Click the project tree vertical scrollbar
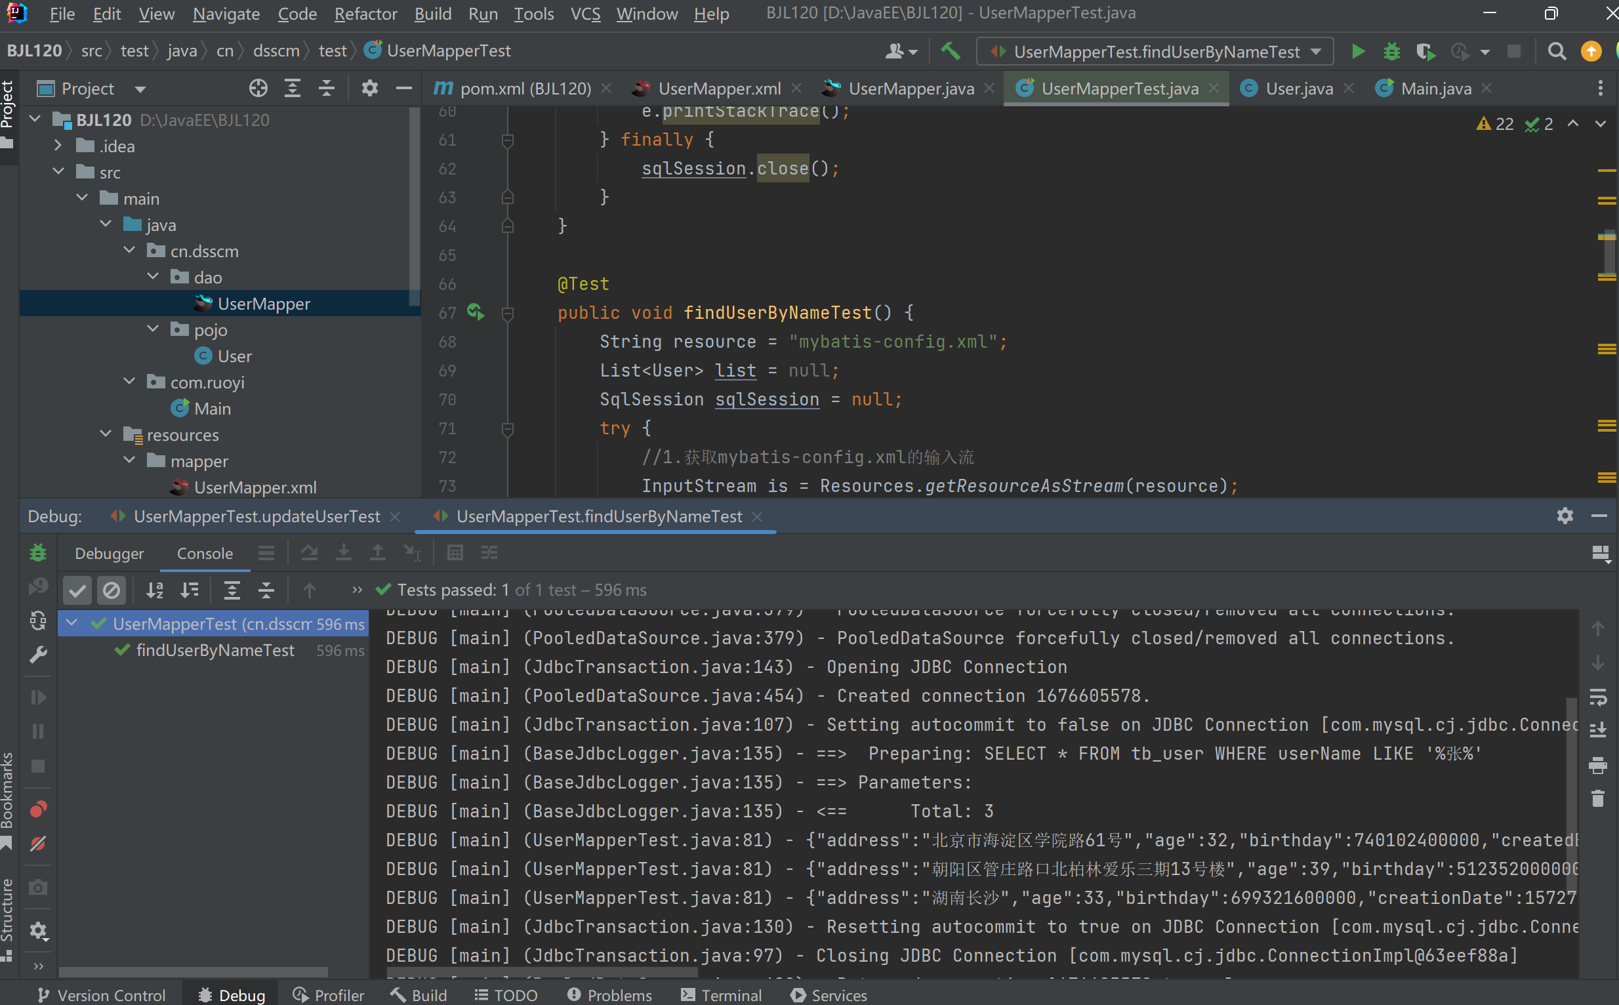1619x1005 pixels. click(415, 206)
